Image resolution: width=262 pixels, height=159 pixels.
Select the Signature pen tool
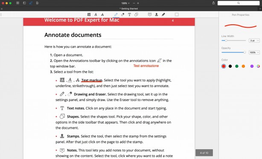(x=163, y=14)
